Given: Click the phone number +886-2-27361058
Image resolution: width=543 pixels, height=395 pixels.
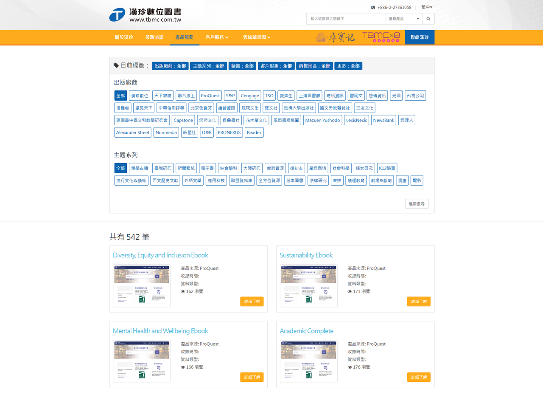Looking at the screenshot, I should (394, 7).
